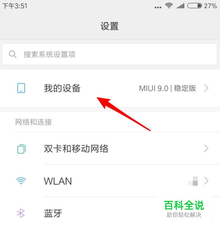Open the 蓝牙 settings entry
This screenshot has width=220, height=229.
click(x=110, y=213)
